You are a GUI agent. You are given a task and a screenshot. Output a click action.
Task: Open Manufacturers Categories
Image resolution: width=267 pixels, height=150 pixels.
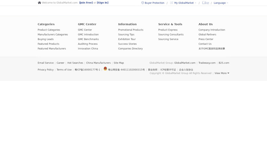(53, 35)
